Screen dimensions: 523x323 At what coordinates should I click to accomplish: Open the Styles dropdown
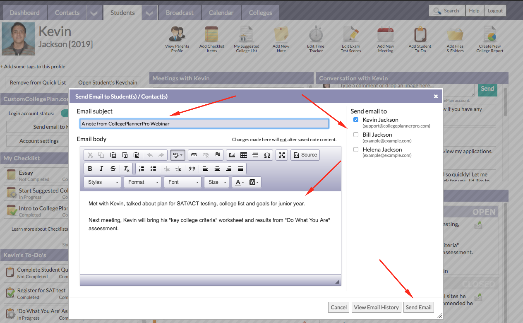point(103,182)
